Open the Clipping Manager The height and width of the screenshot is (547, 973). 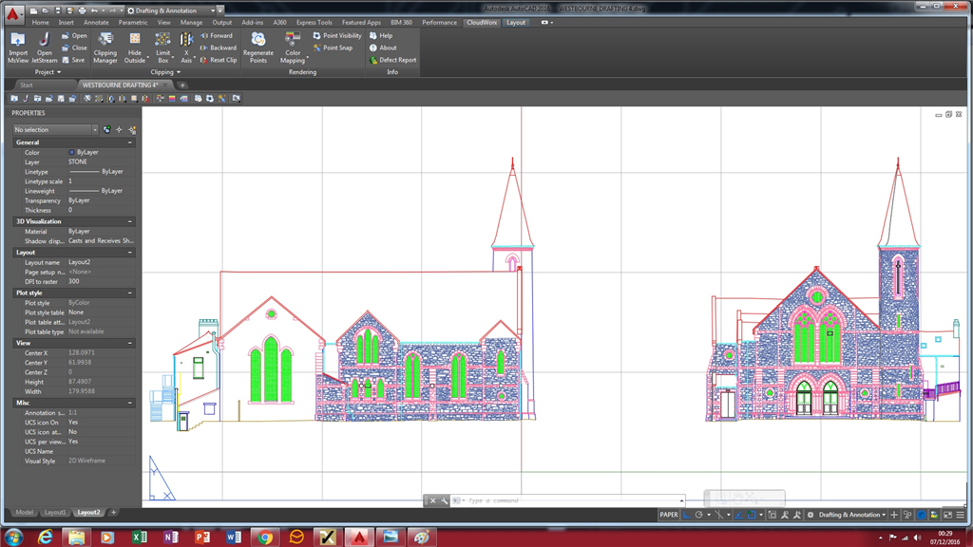(105, 41)
